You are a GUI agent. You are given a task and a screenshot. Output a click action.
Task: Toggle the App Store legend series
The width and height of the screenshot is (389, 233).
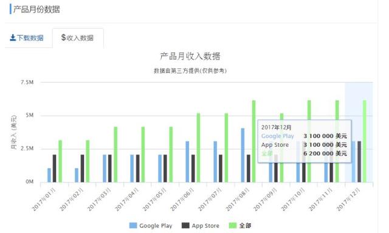coord(201,226)
